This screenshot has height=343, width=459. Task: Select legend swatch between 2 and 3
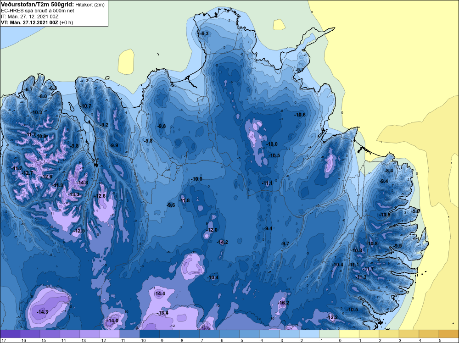[x=389, y=334]
